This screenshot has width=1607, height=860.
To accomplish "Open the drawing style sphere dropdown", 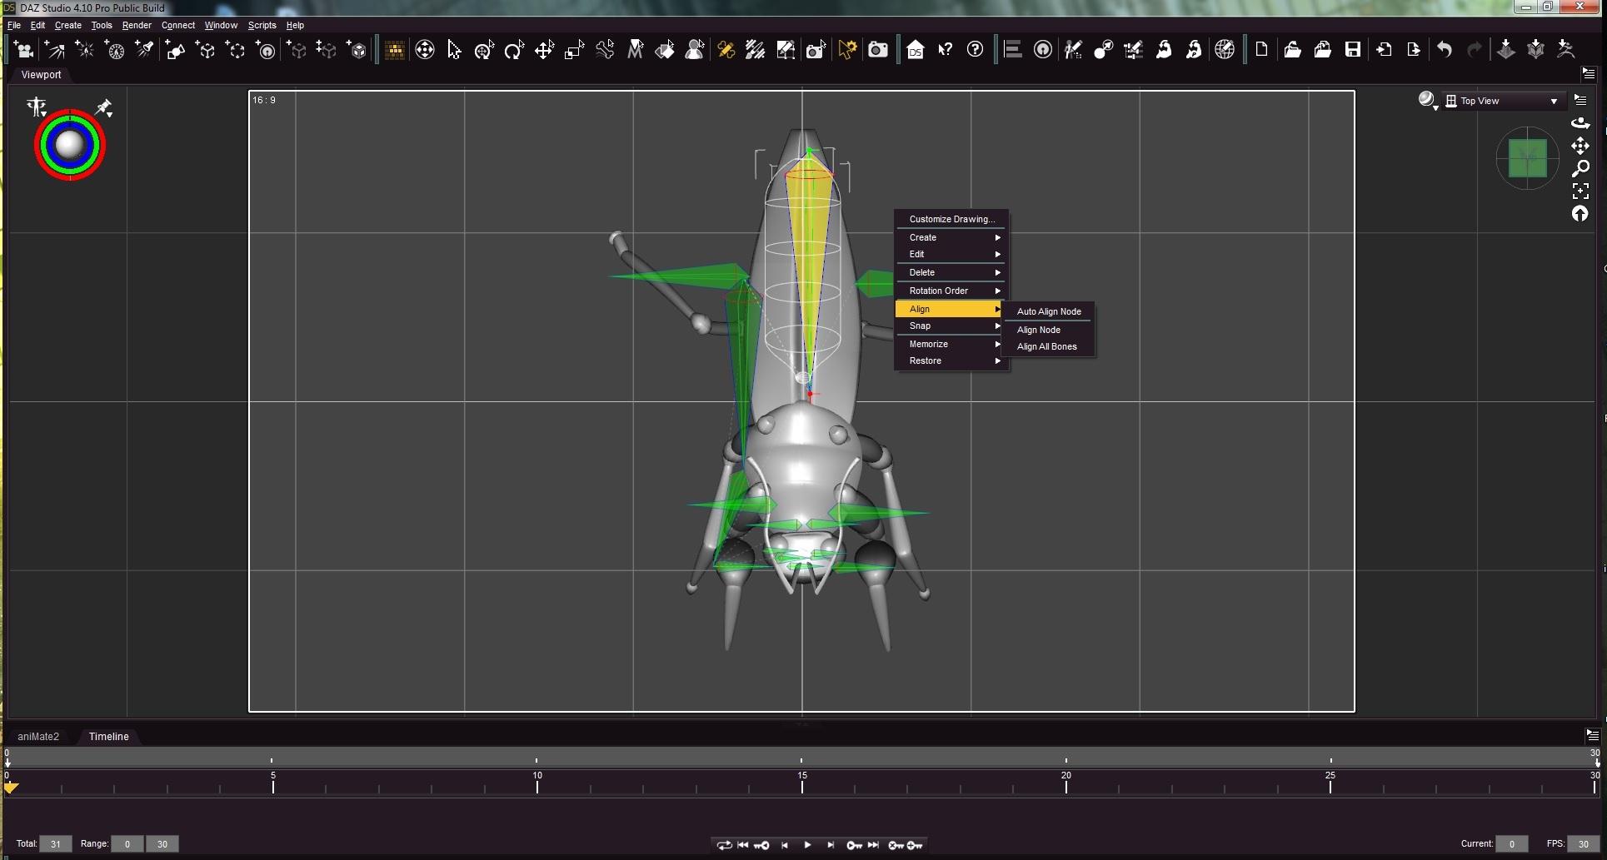I will (1428, 101).
